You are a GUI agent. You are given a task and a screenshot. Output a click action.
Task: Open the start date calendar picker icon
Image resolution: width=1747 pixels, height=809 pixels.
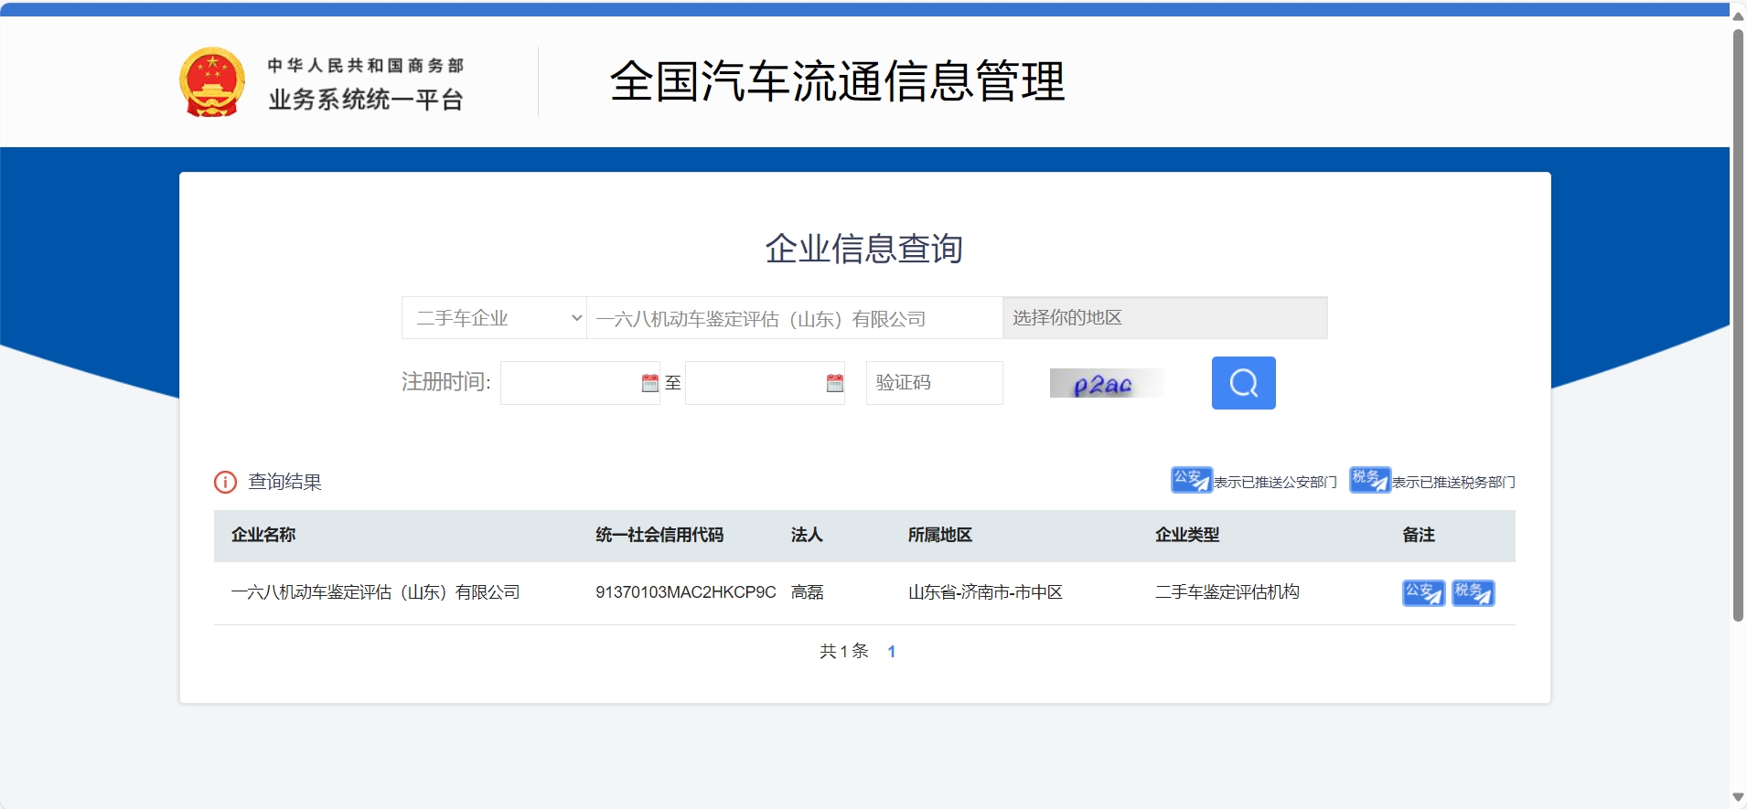pyautogui.click(x=649, y=384)
